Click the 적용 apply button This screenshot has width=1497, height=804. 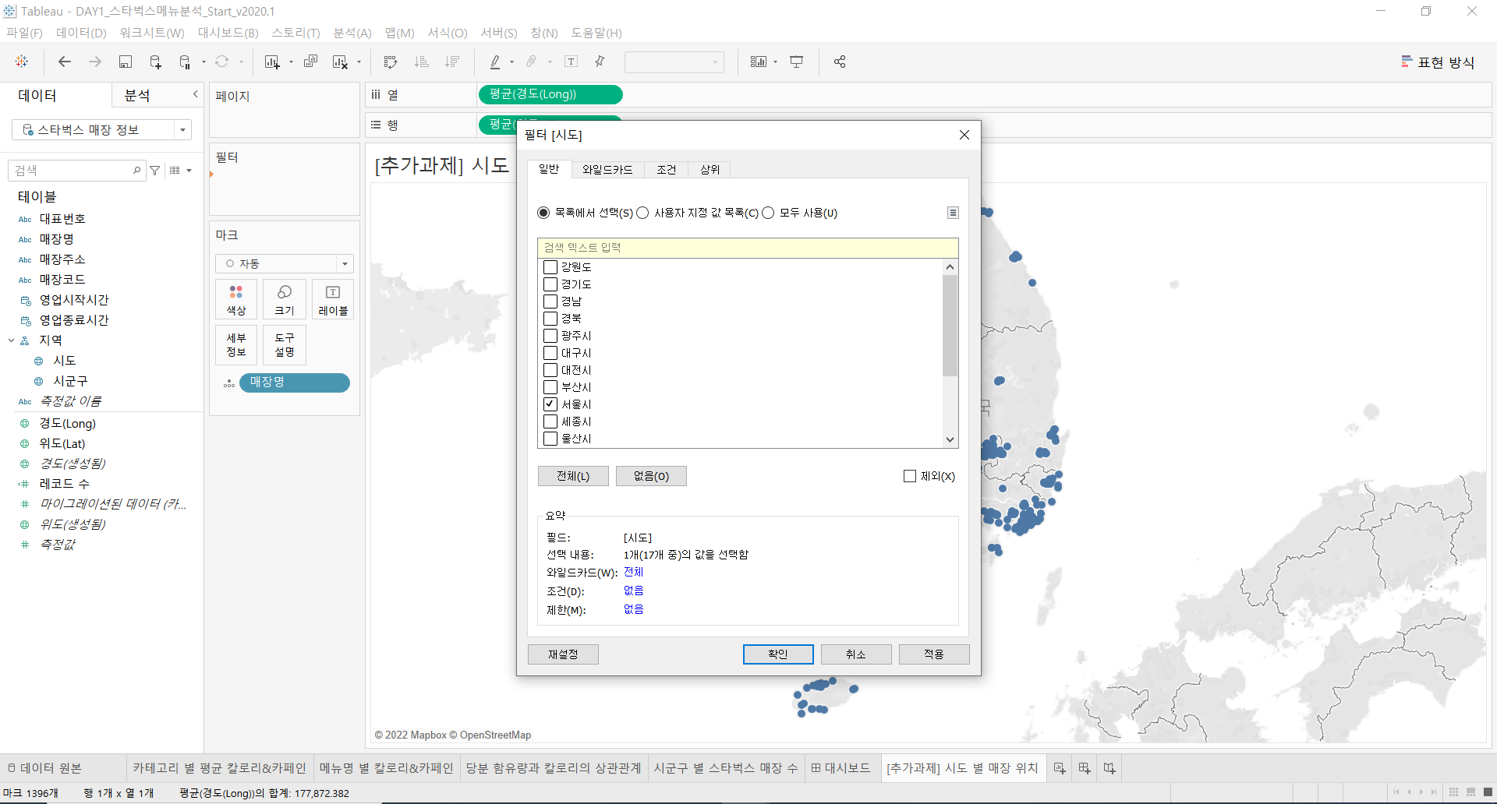tap(934, 654)
